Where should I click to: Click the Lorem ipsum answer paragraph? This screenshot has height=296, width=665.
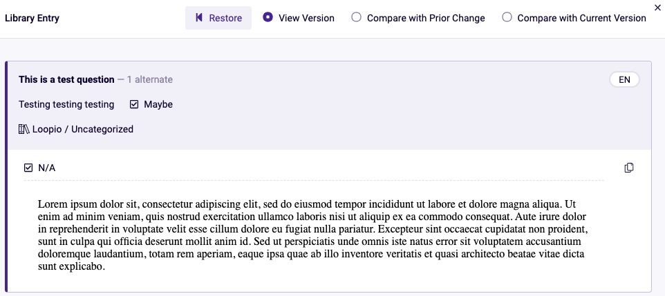[x=312, y=235]
